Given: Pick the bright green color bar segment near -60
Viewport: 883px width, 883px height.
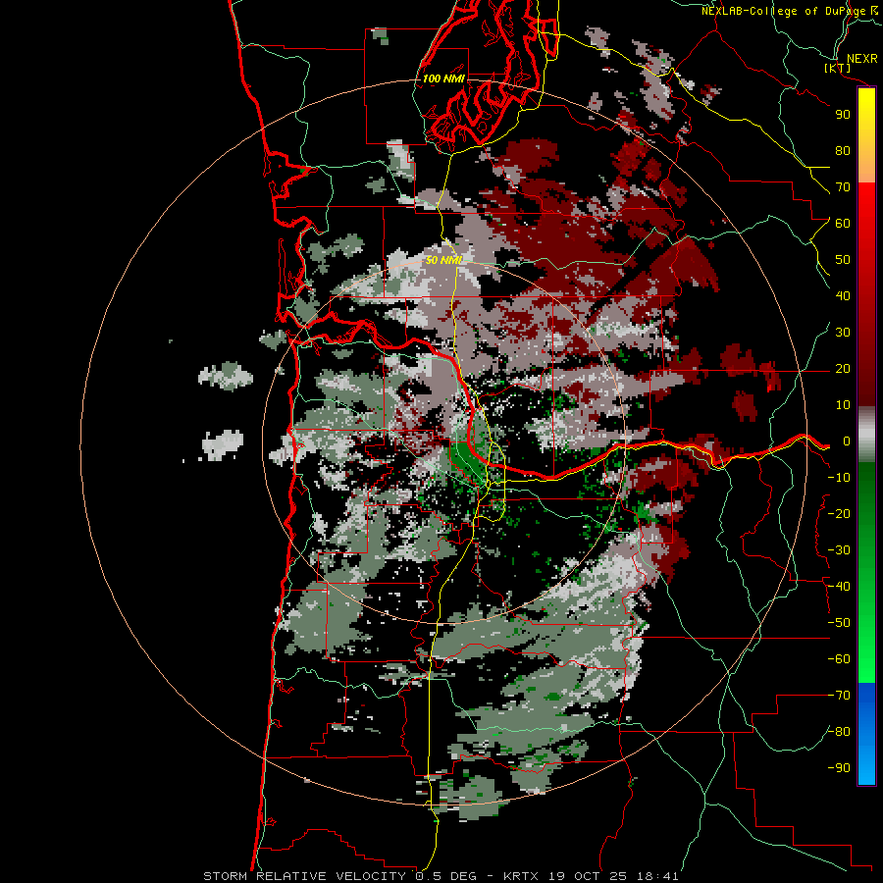Looking at the screenshot, I should click(866, 659).
